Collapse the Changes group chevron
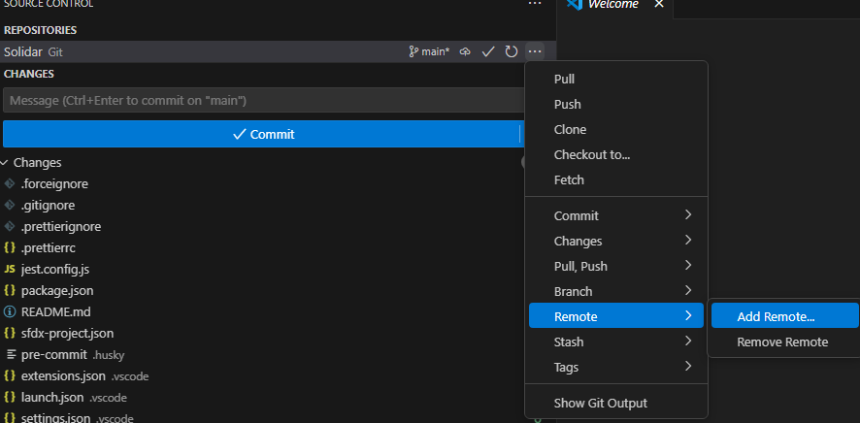 pos(5,163)
